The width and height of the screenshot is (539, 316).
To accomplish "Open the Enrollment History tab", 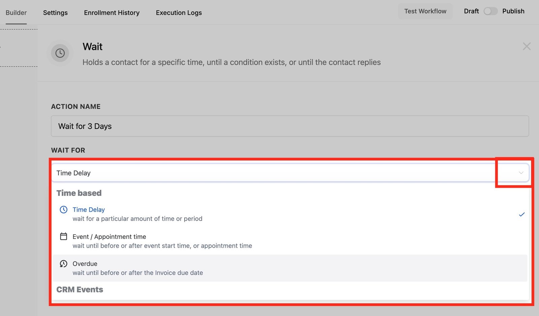I will coord(112,13).
